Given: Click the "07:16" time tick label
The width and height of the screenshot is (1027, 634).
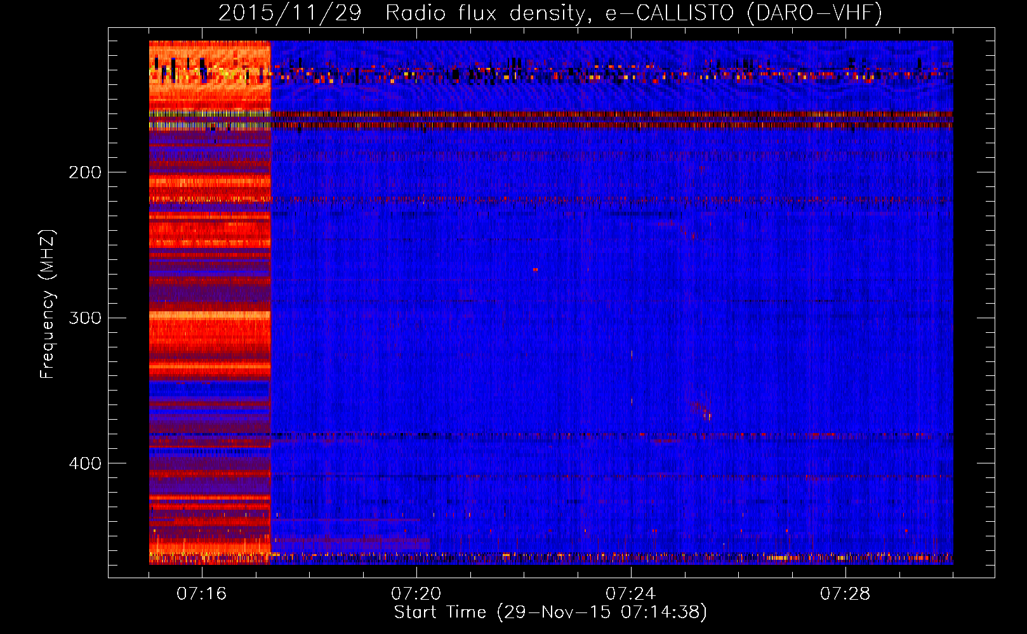Looking at the screenshot, I should pos(202,594).
